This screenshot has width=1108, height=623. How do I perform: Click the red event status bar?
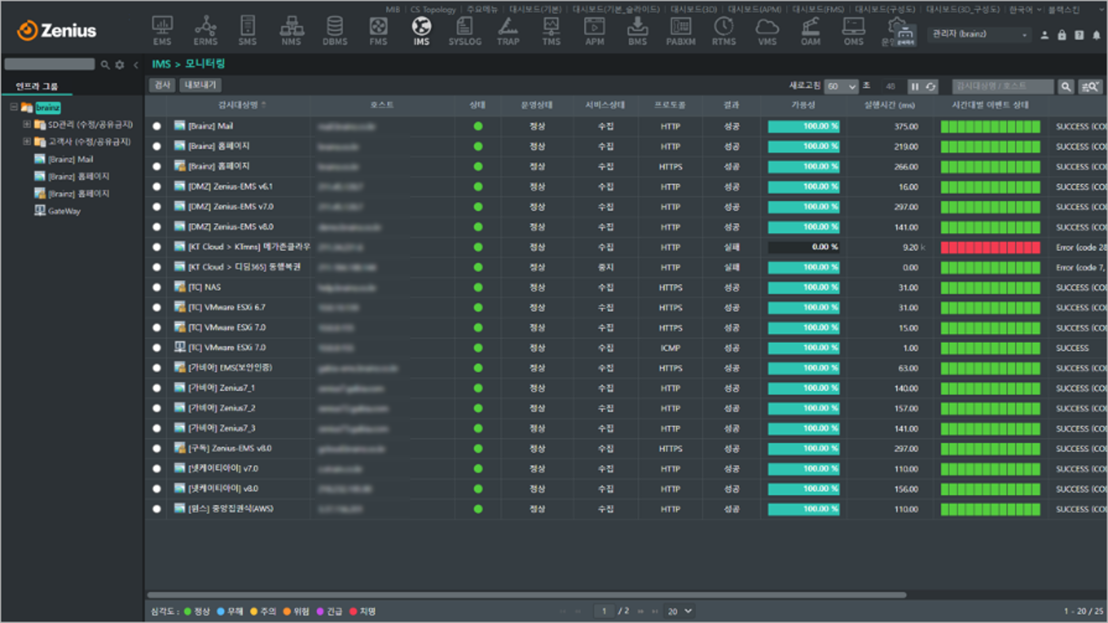tap(990, 247)
